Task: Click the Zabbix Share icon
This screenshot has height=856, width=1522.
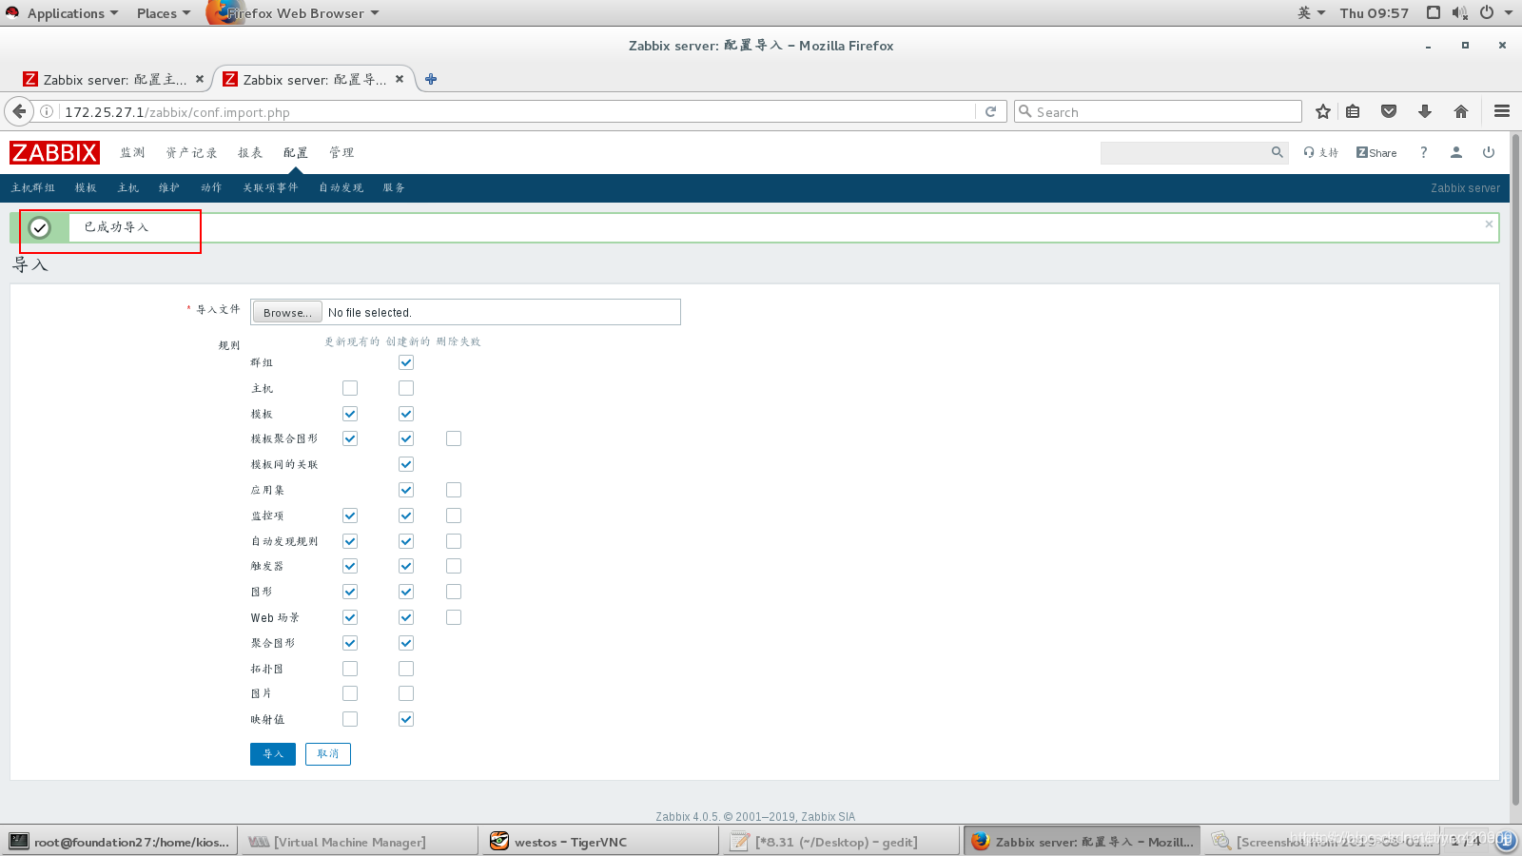Action: click(1376, 152)
